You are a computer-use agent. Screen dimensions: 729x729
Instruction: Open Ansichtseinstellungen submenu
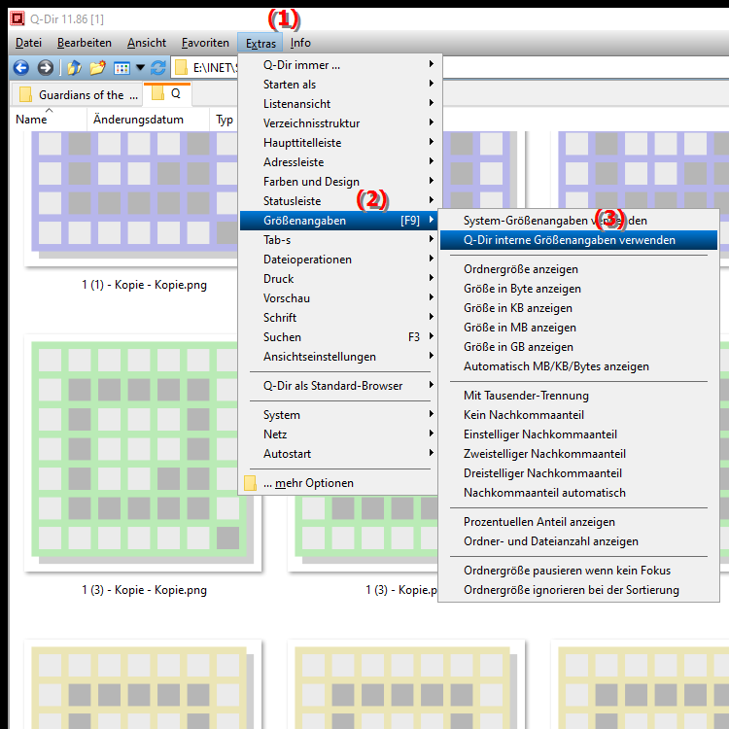point(338,357)
